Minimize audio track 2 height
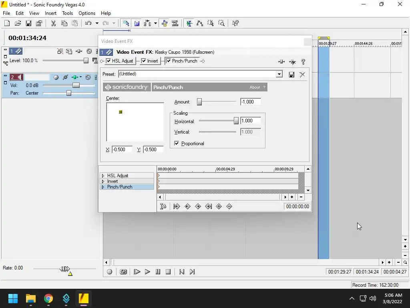Screen dimensions: 410x308 pos(5,76)
